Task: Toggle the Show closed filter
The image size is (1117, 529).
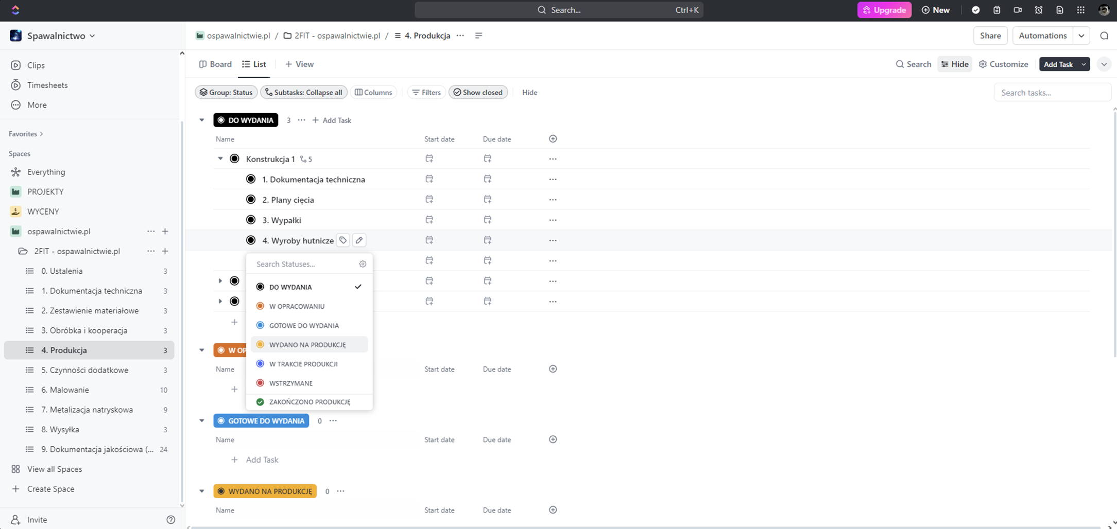Action: 478,93
